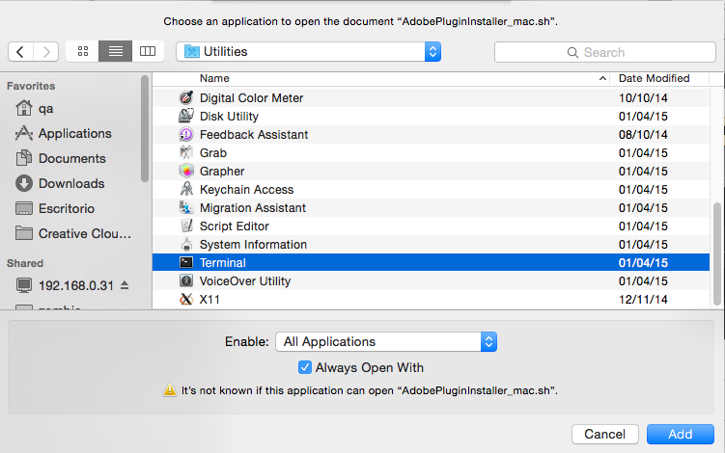This screenshot has height=453, width=725.
Task: Select the Grab app icon
Action: (186, 152)
